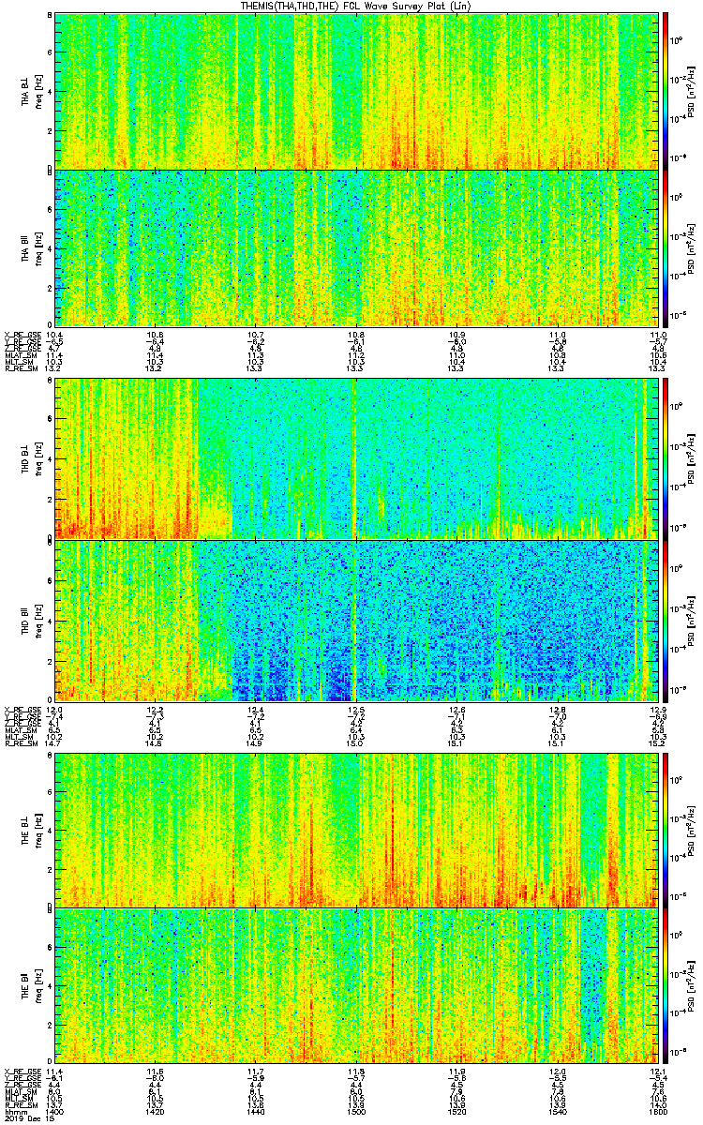The height and width of the screenshot is (1125, 703).
Task: Click the THD B-perpendicular PSD color bar
Action: 666,457
